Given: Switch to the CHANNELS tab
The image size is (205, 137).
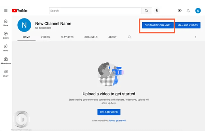Looking at the screenshot, I should [91, 37].
